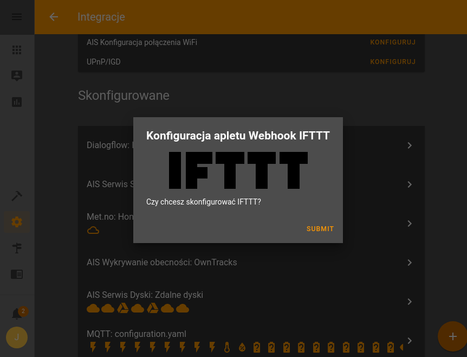Click second Google Drive icon under Zdalne dyski
Viewport: 467px width, 357px height.
(152, 308)
